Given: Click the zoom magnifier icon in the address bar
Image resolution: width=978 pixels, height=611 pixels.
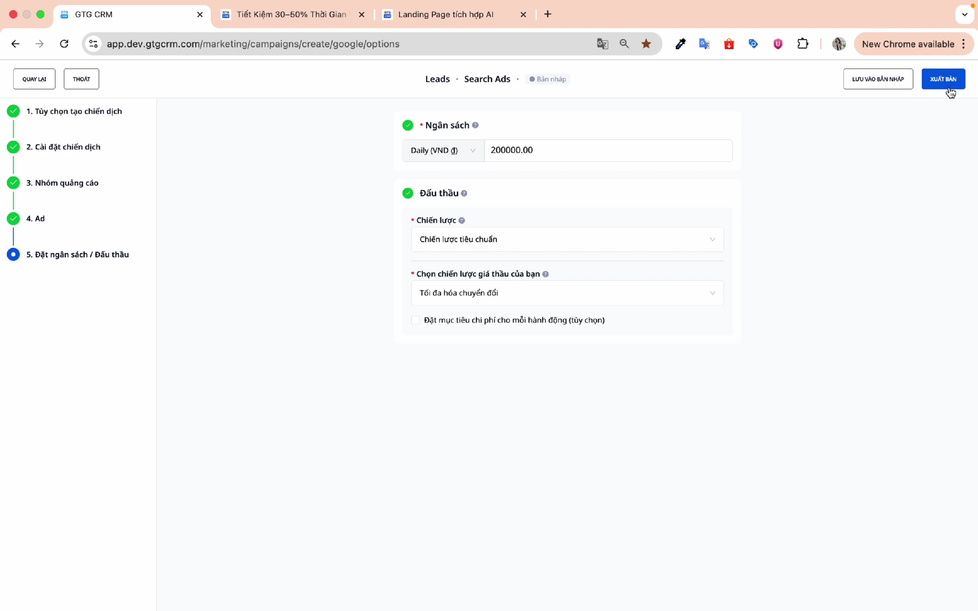Looking at the screenshot, I should pyautogui.click(x=624, y=44).
